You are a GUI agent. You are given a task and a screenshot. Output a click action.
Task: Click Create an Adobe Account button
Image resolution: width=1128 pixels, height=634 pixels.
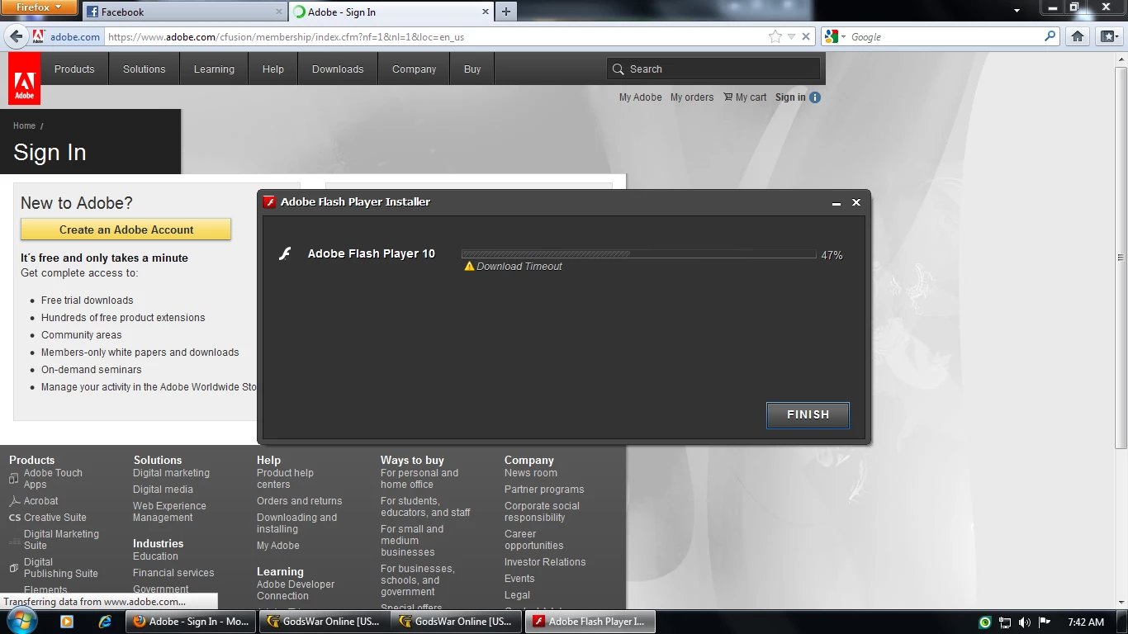point(126,229)
